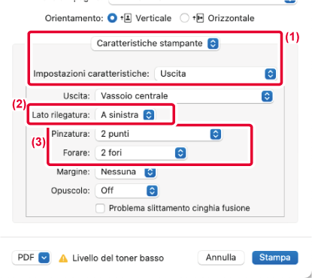Click stepper arrows next to Vassoio centrale
Screen dimensions: 312x278
[x=267, y=96]
